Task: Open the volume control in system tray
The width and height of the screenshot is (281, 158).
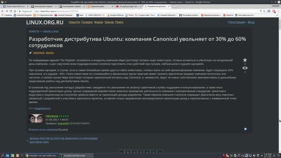Action: [x=254, y=155]
